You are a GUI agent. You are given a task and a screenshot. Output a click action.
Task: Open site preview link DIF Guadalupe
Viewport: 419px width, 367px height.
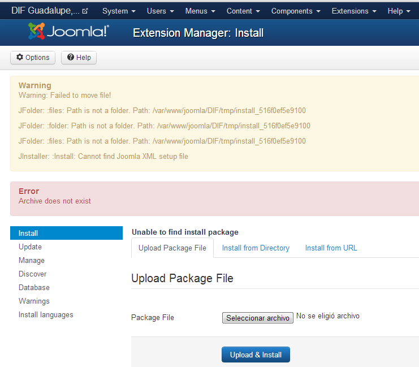[x=49, y=11]
